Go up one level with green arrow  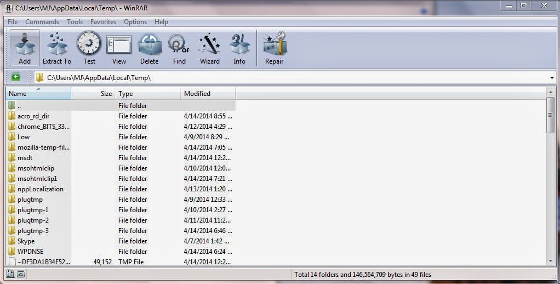[16, 77]
